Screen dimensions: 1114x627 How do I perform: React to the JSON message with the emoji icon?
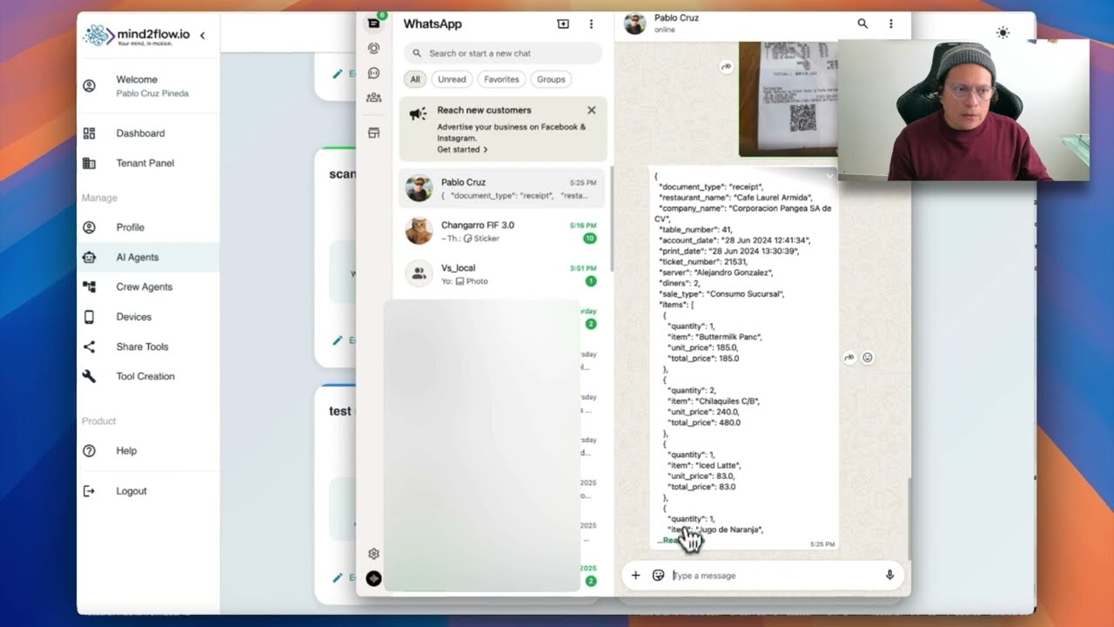click(868, 357)
